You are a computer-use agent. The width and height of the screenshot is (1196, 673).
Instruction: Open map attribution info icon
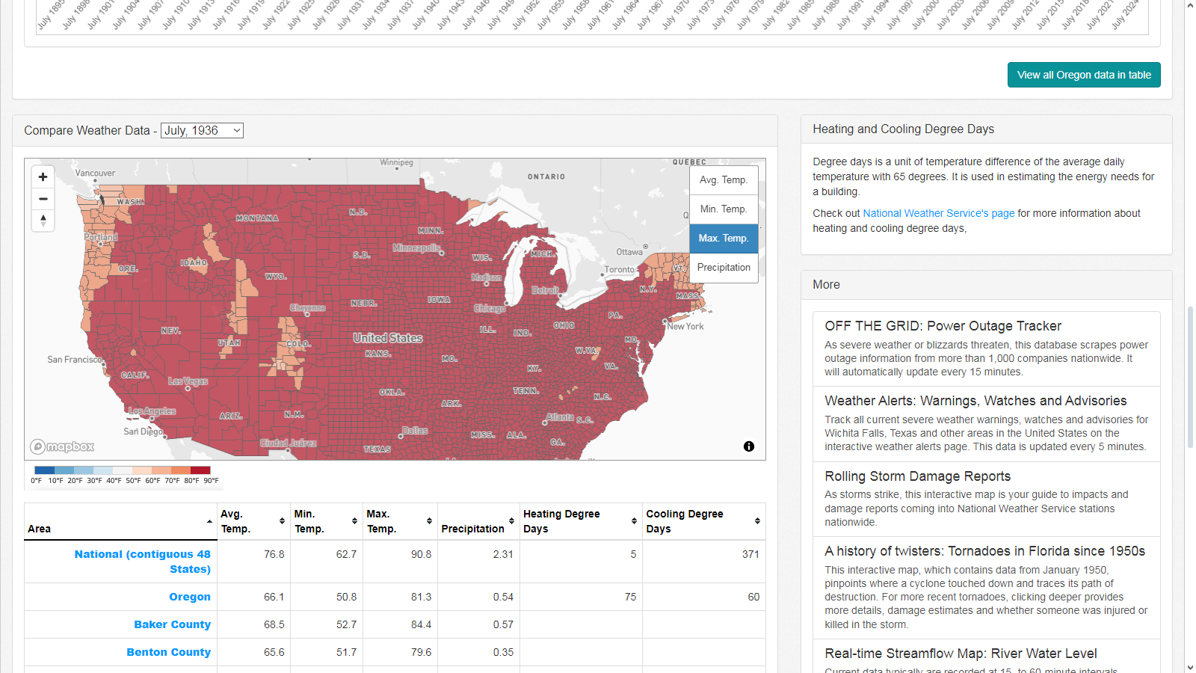pyautogui.click(x=748, y=446)
